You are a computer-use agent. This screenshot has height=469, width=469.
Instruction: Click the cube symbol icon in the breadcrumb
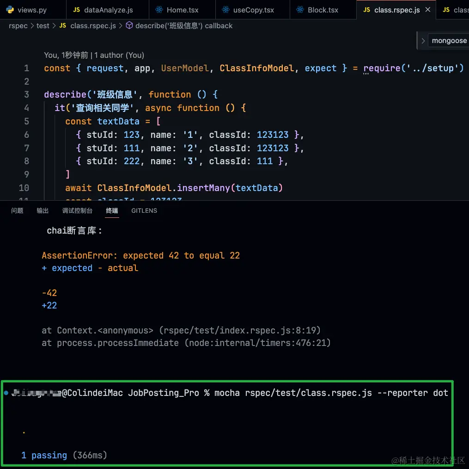tap(129, 25)
